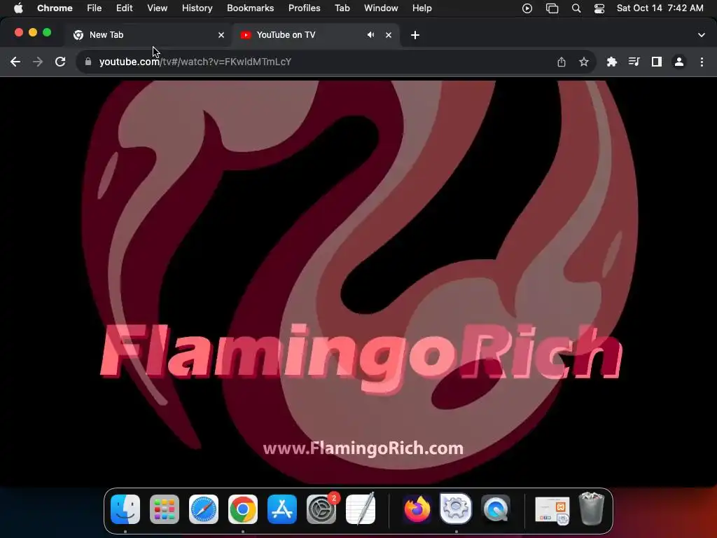
Task: View site information lock icon
Action: 88,62
